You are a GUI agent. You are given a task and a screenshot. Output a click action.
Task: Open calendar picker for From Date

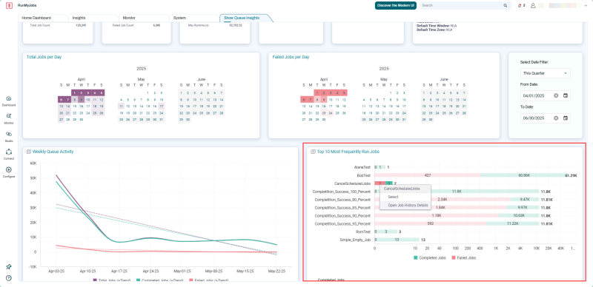coord(566,95)
